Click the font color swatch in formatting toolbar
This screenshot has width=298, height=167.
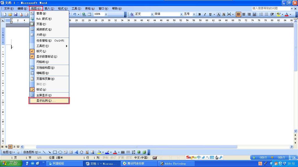point(286,14)
